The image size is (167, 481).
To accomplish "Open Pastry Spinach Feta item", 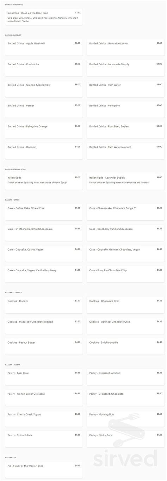I will pos(44,439).
